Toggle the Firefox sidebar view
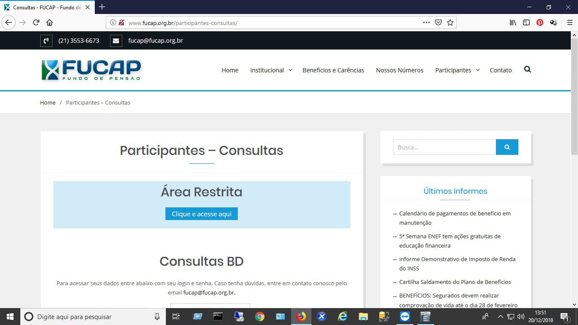This screenshot has width=578, height=325. click(526, 22)
